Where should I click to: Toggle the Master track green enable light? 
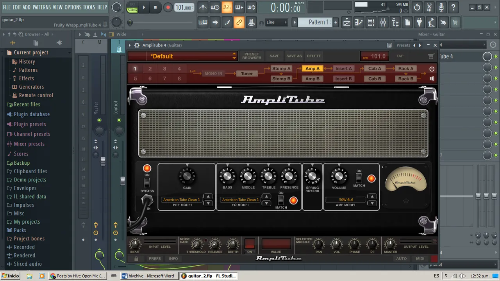[x=99, y=120]
